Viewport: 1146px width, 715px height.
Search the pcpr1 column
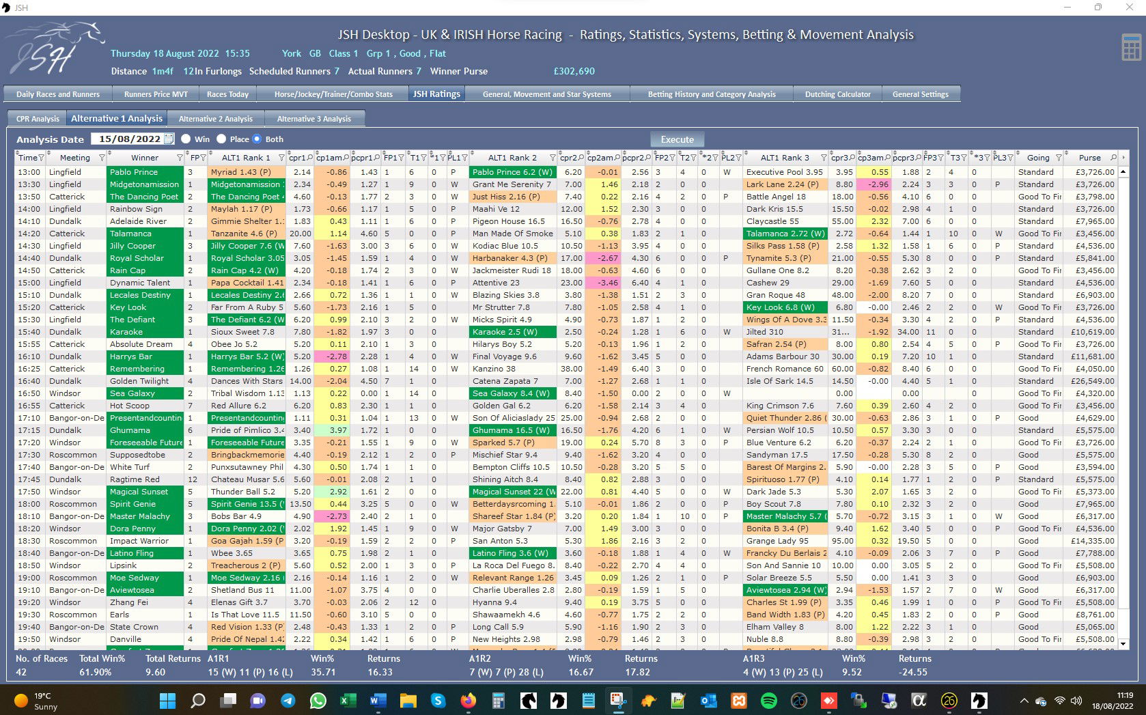tap(376, 158)
